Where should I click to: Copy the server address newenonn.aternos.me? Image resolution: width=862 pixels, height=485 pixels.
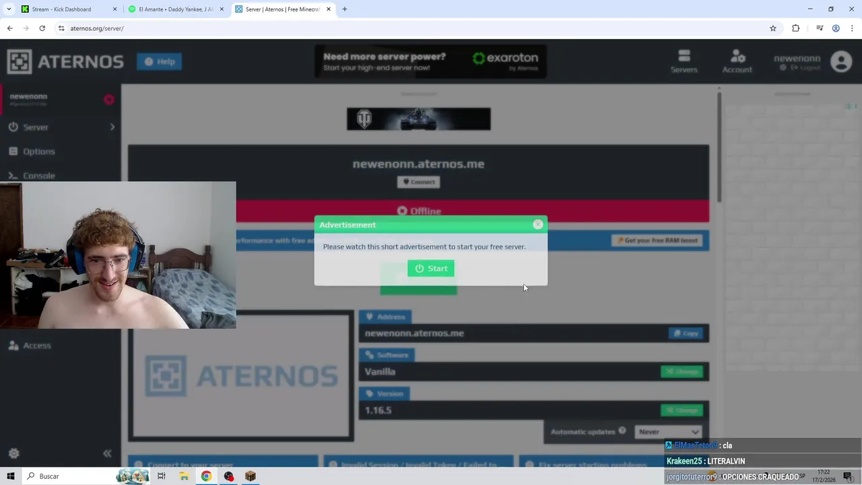tap(686, 333)
